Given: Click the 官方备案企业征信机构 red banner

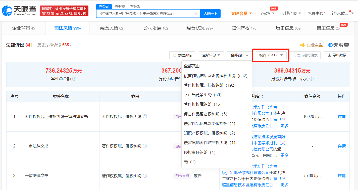Looking at the screenshot, I should pos(64,11).
